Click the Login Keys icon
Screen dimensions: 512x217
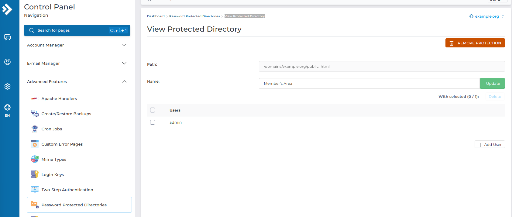point(35,174)
